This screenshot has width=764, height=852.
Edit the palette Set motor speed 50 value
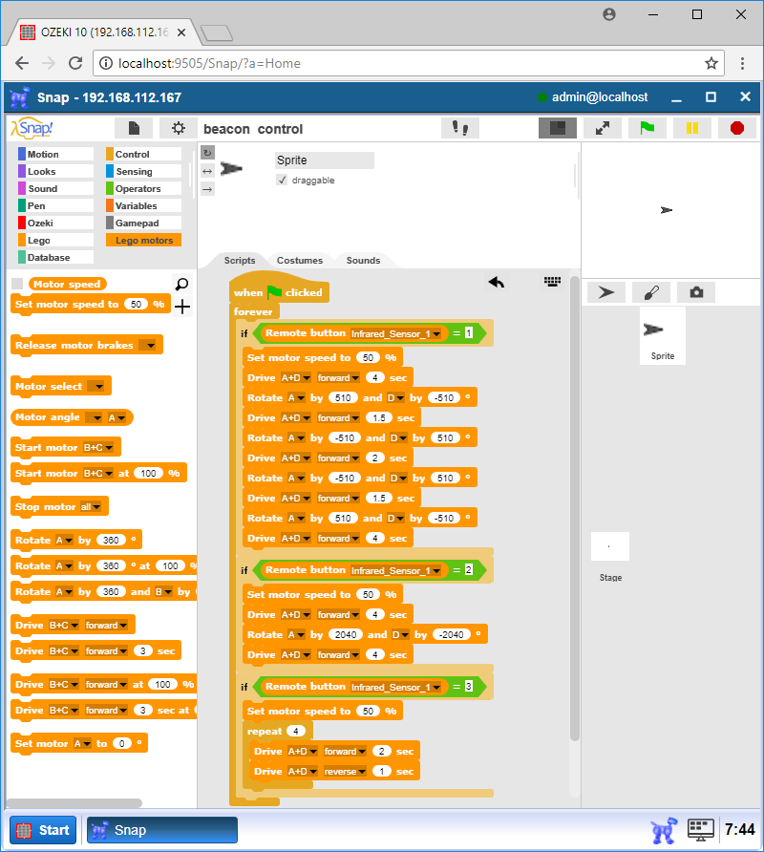(136, 305)
